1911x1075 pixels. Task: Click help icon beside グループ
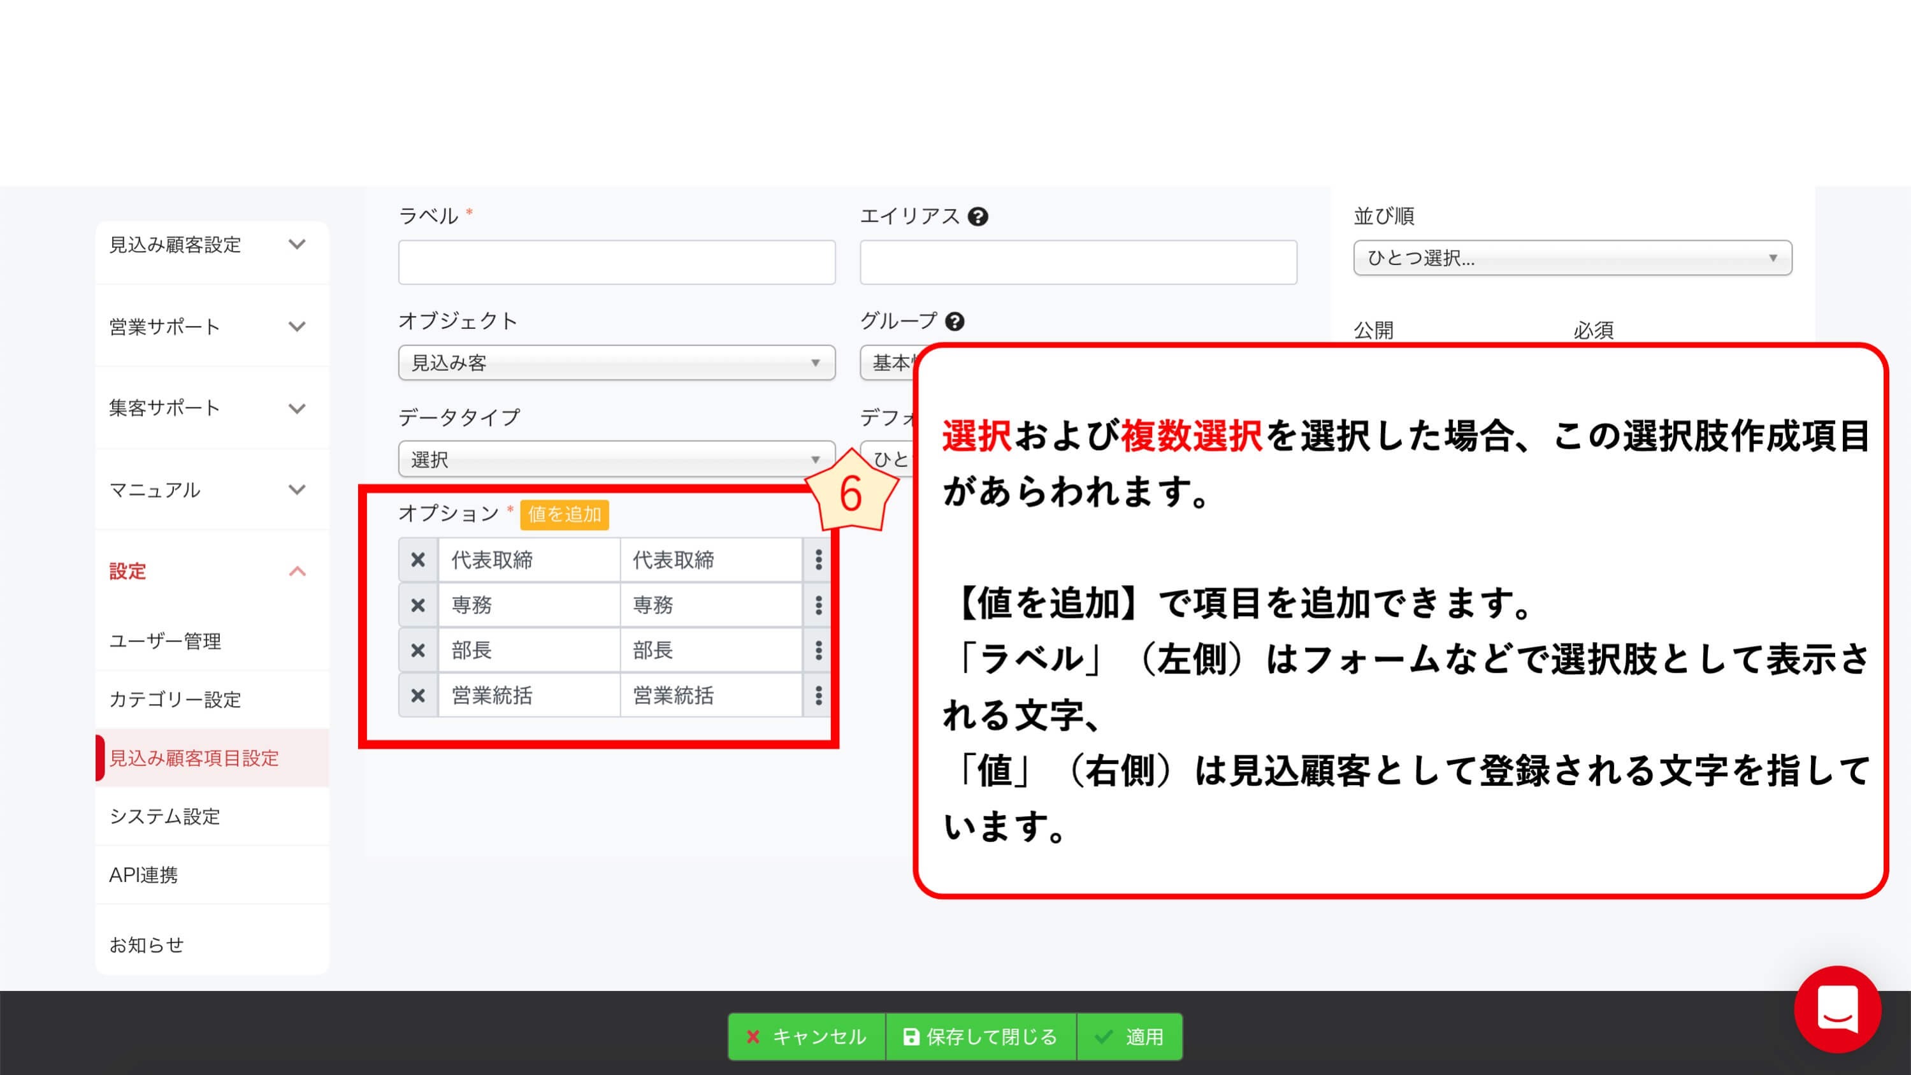pyautogui.click(x=955, y=321)
